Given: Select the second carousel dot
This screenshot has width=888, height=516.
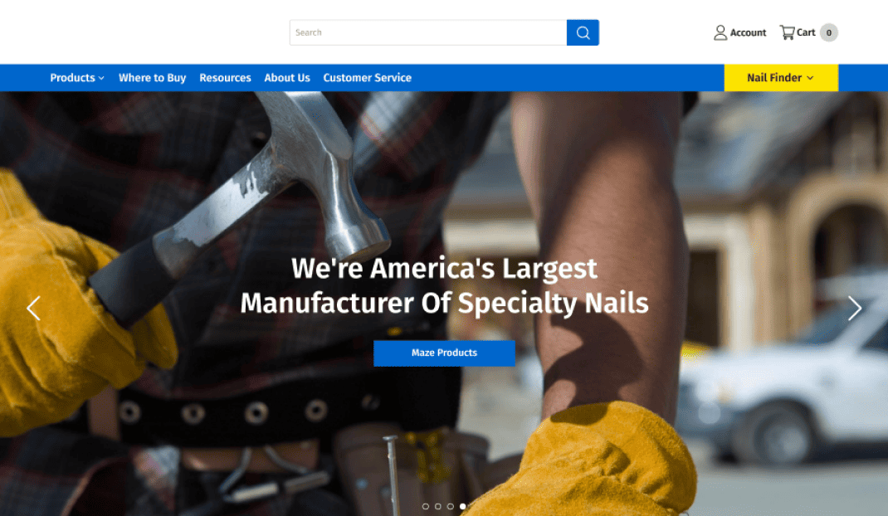Looking at the screenshot, I should (437, 506).
